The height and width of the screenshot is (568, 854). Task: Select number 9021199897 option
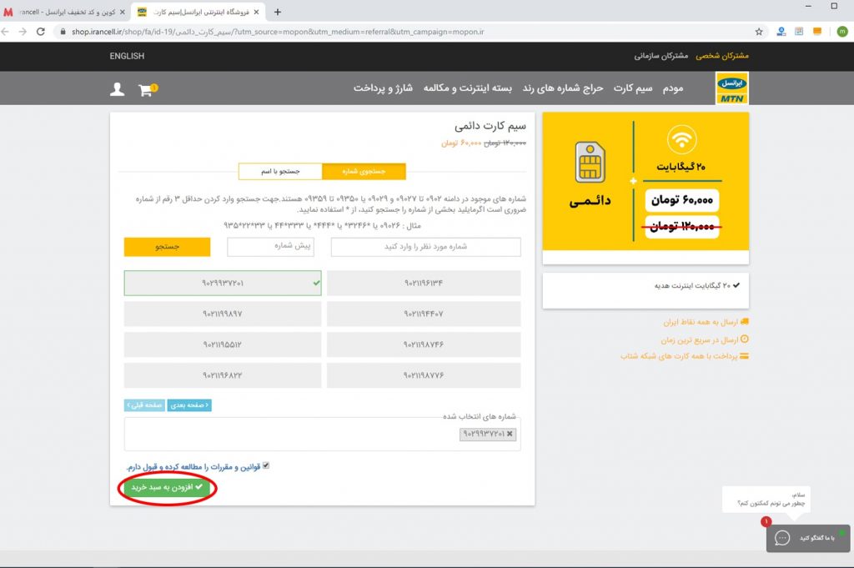(x=223, y=314)
